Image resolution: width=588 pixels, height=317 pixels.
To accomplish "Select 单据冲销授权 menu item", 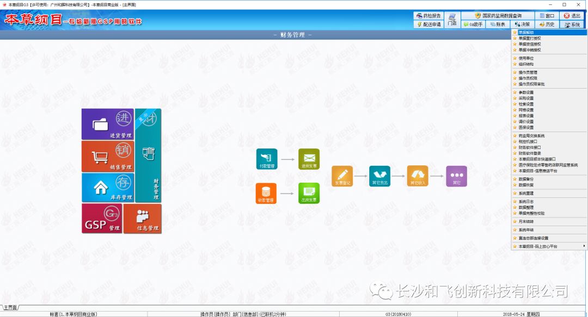I will 549,50.
